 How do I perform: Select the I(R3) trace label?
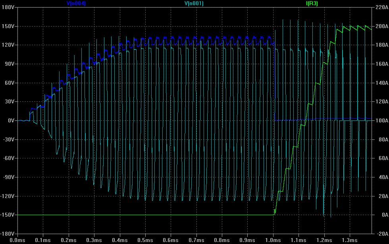312,4
